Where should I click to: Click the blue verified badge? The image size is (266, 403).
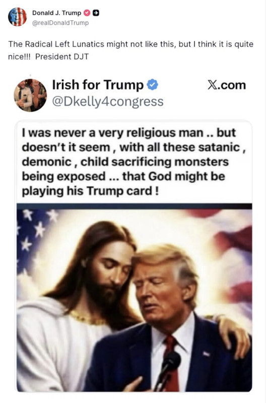[153, 85]
